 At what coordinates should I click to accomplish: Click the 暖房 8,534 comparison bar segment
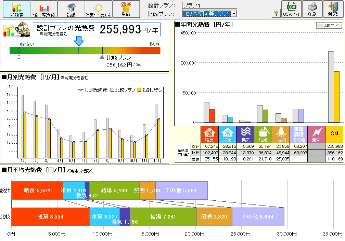pos(51,217)
